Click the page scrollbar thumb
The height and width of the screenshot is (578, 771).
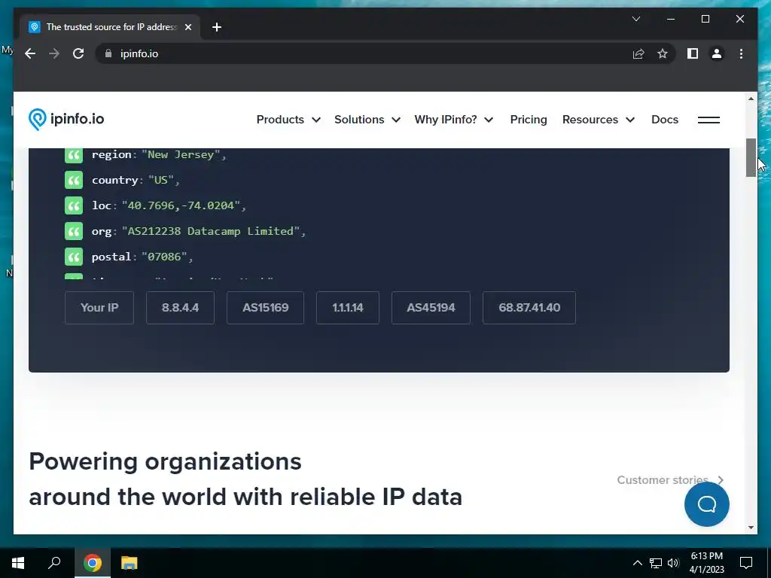click(751, 157)
